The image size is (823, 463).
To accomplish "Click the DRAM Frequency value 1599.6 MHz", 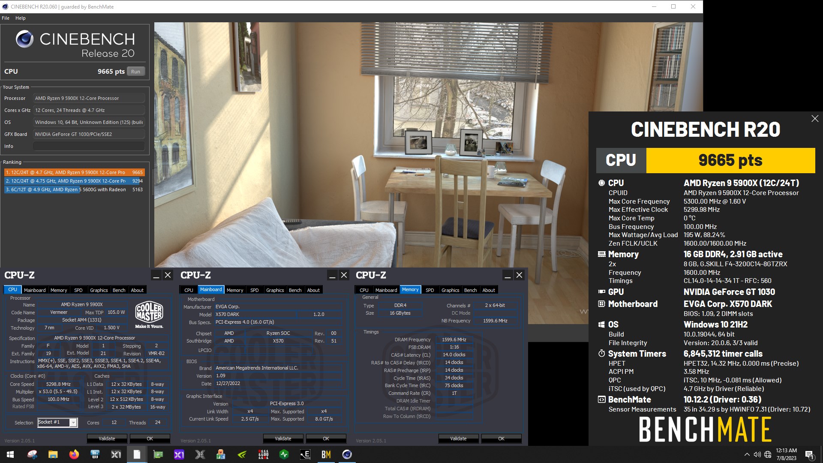I will point(454,340).
